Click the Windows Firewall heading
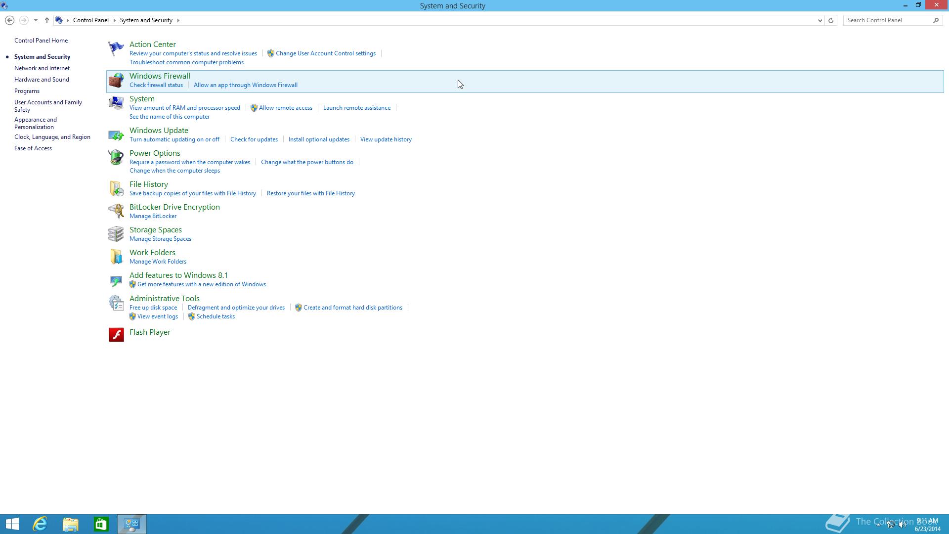This screenshot has height=534, width=949. tap(160, 76)
